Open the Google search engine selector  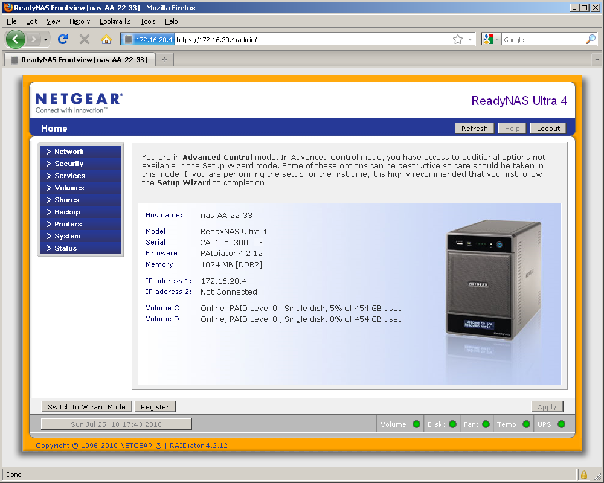[491, 40]
